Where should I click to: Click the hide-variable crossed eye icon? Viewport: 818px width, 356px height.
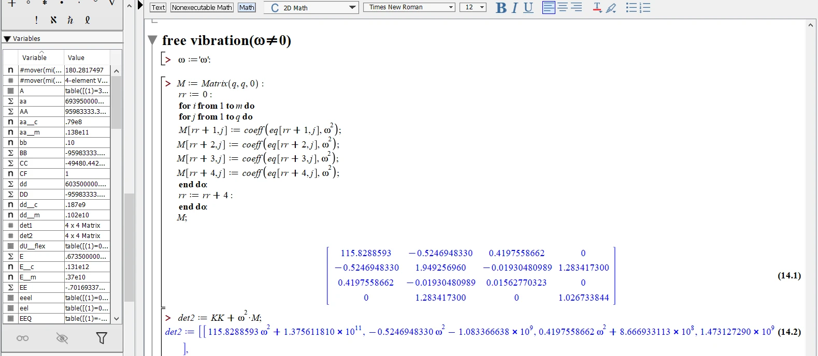point(62,338)
